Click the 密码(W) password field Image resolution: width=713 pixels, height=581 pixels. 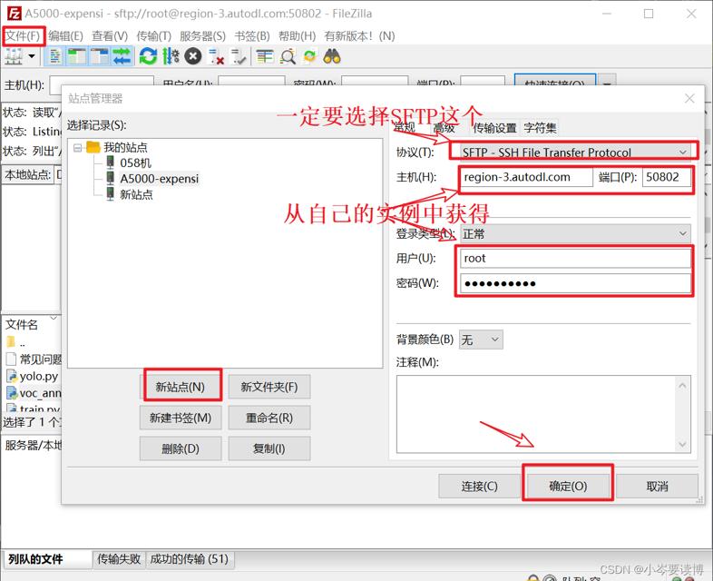[576, 283]
